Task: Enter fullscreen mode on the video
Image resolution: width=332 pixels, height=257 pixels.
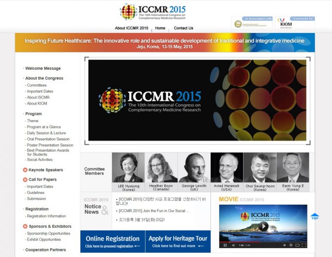Action: pos(304,245)
